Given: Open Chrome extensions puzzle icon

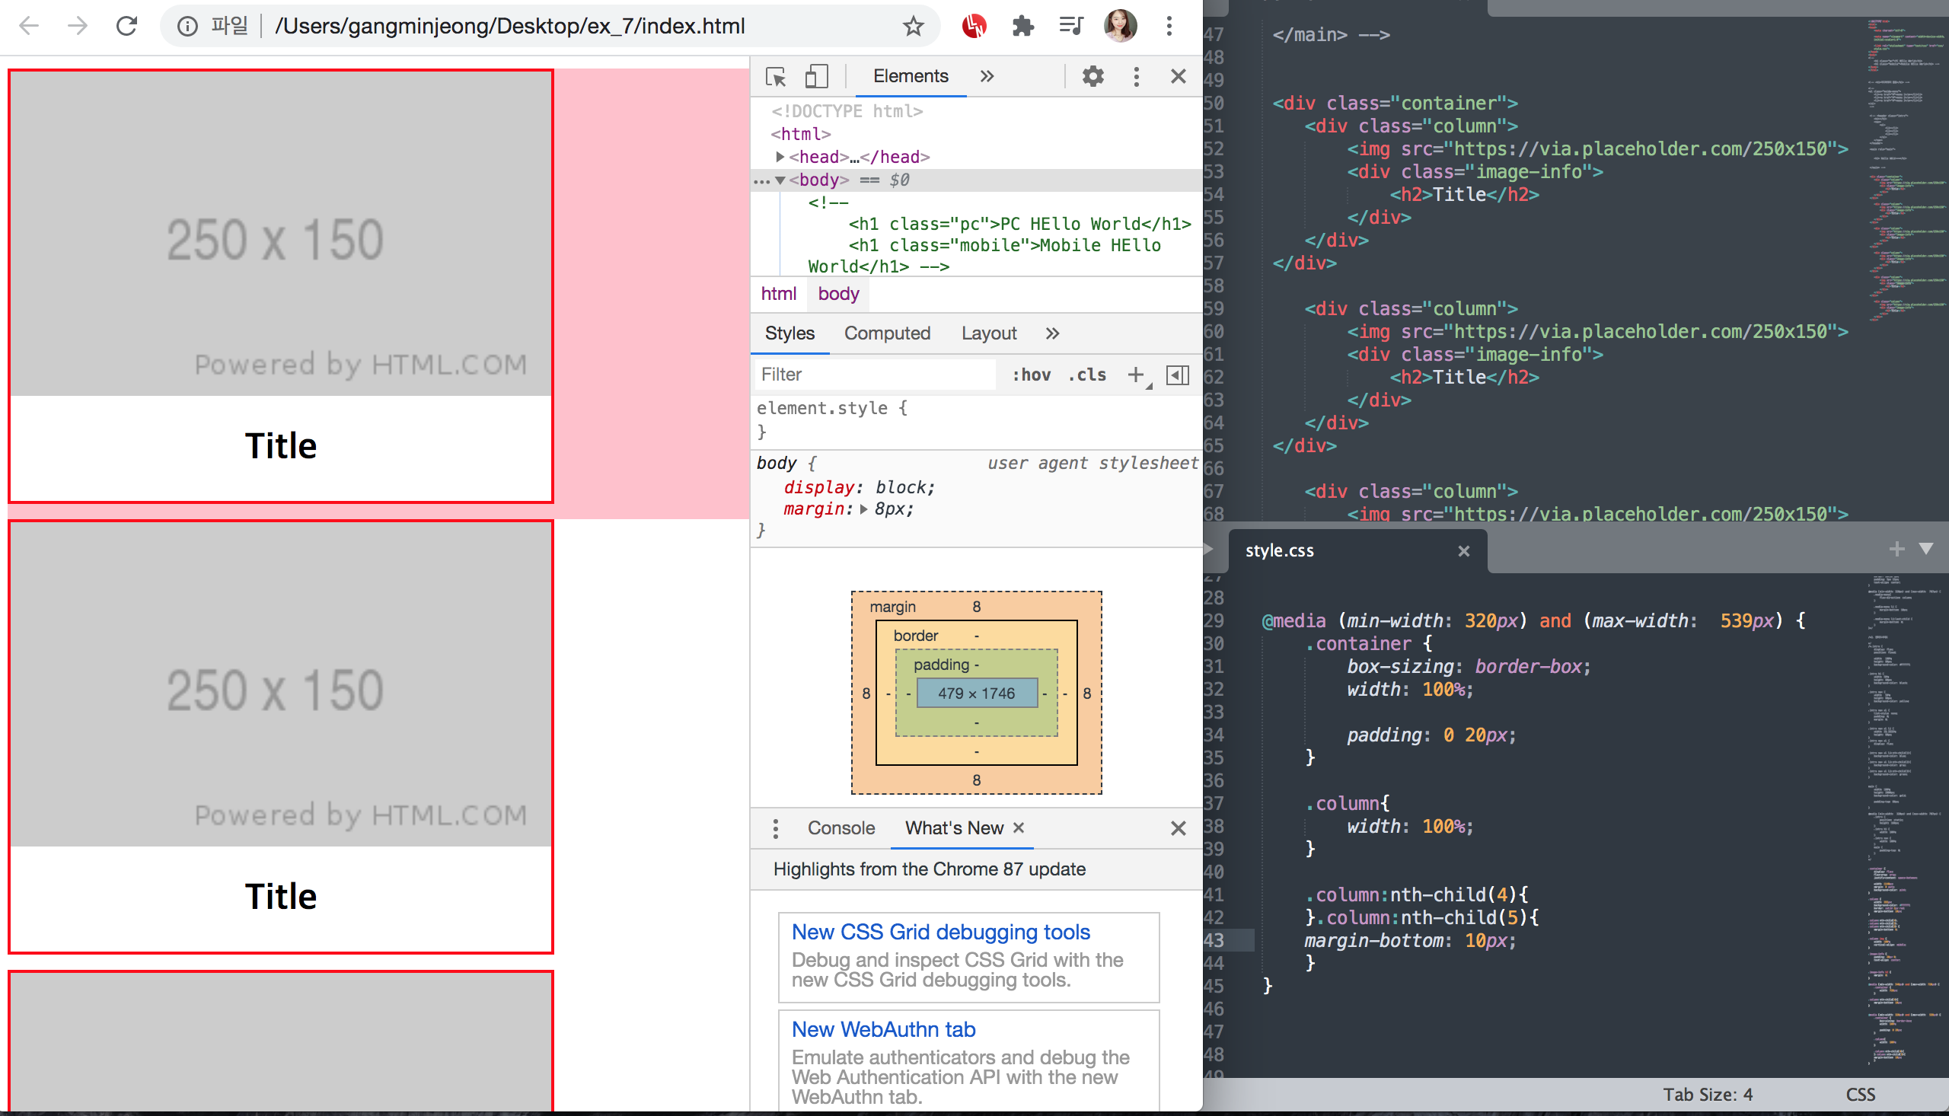Looking at the screenshot, I should pos(1022,27).
